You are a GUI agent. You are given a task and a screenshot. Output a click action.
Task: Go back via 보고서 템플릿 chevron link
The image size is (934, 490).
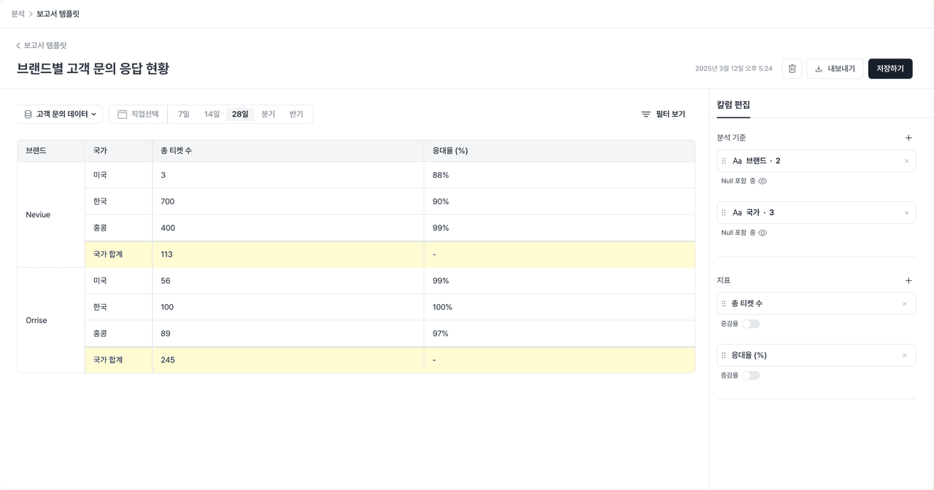(42, 45)
